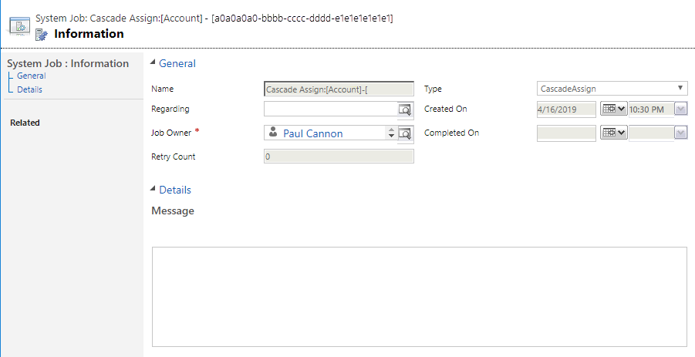The height and width of the screenshot is (357, 695).
Task: Open the Completed On calendar picker
Action: (613, 133)
